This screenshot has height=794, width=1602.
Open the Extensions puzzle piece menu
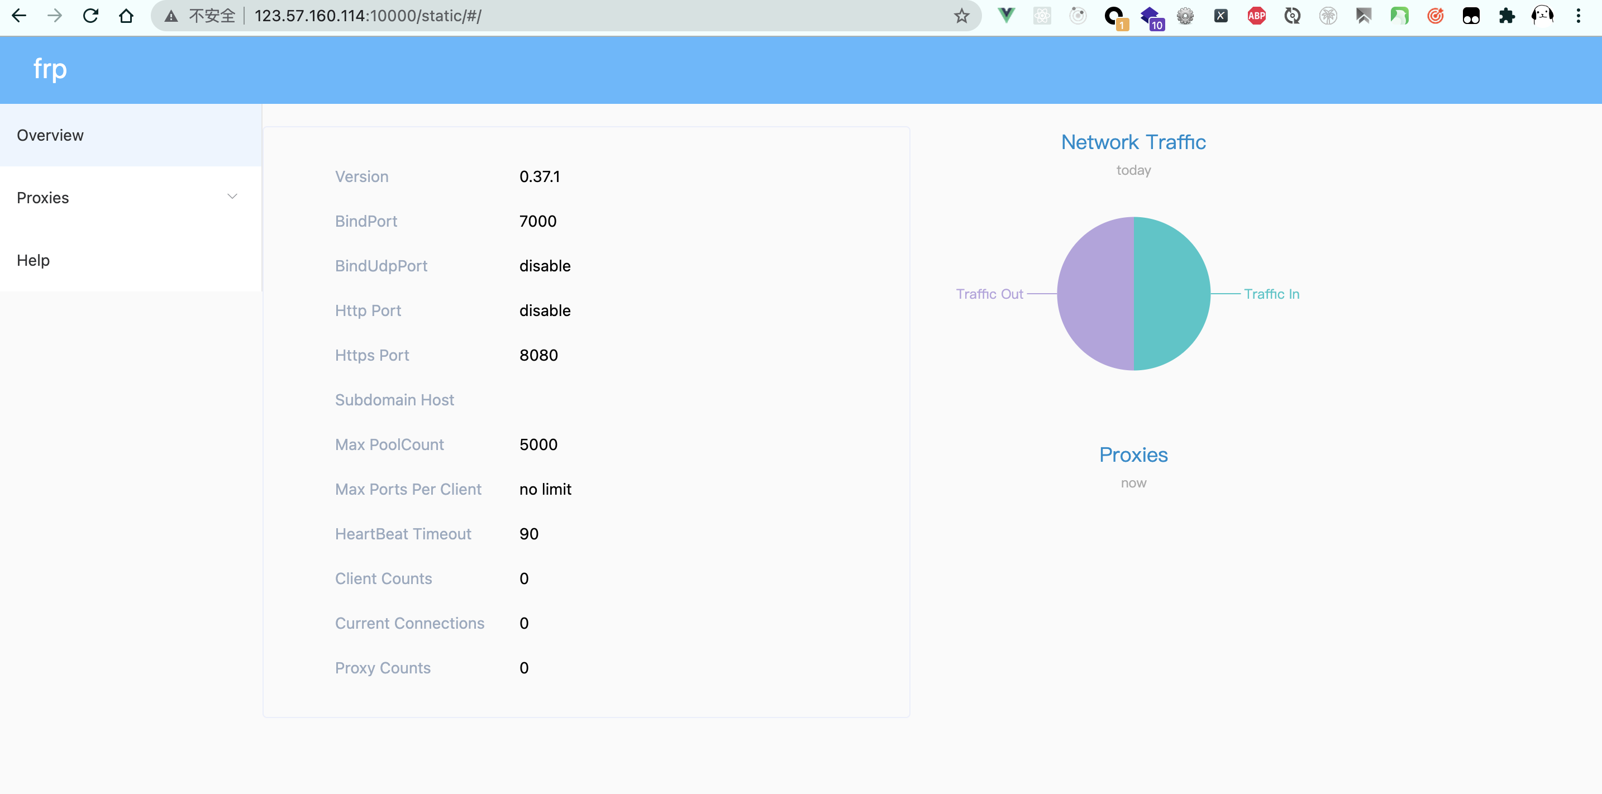[x=1506, y=16]
